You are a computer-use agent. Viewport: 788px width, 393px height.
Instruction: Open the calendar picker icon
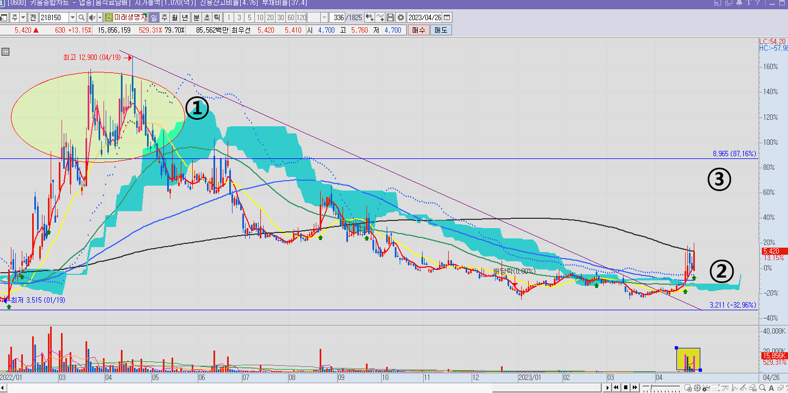tap(447, 17)
